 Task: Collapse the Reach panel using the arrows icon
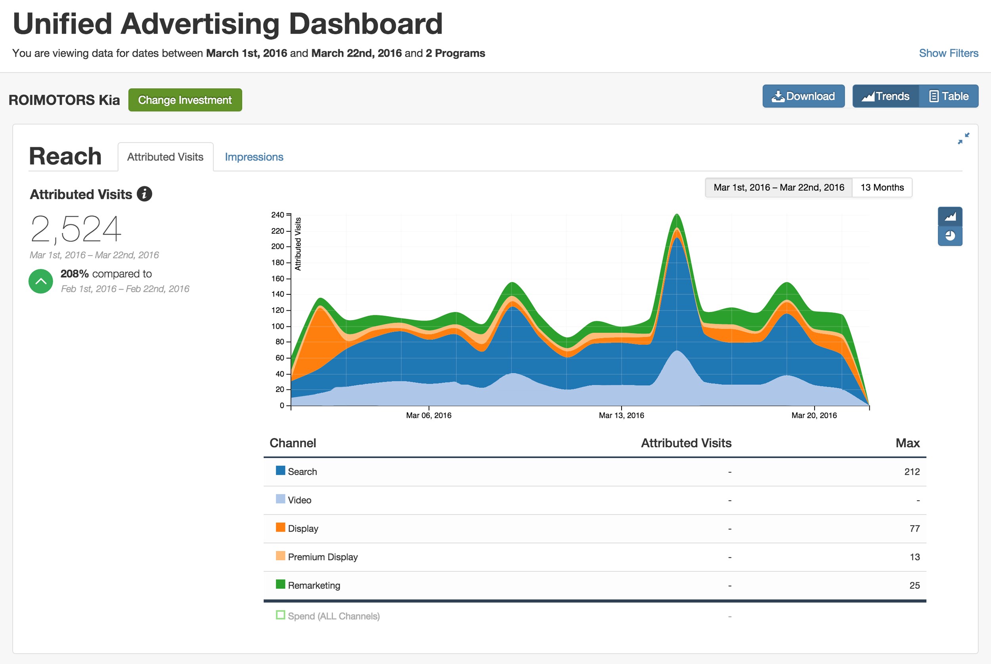click(963, 138)
